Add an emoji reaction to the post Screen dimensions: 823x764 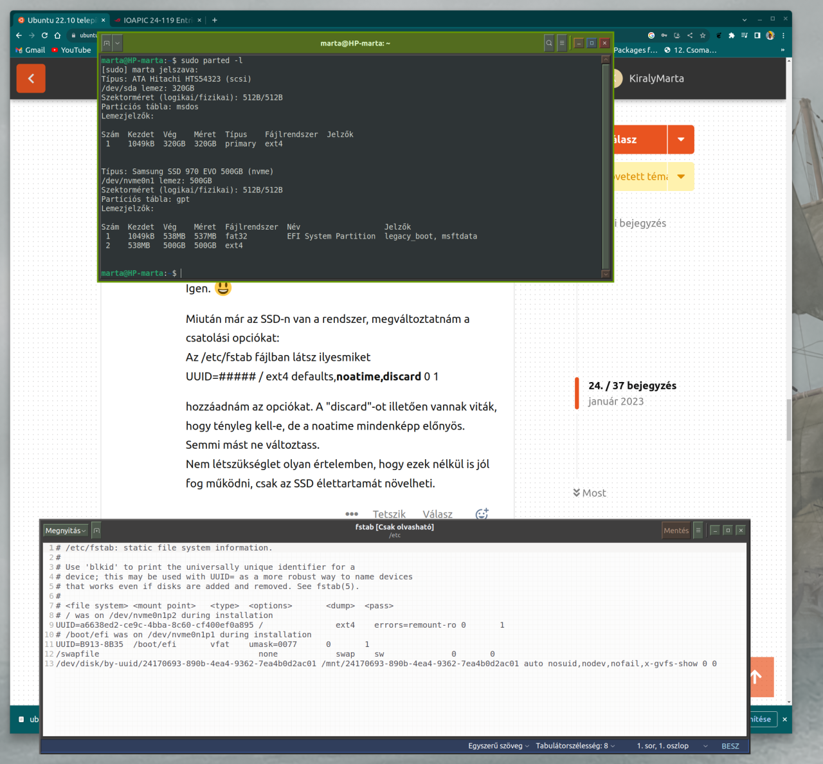point(482,513)
